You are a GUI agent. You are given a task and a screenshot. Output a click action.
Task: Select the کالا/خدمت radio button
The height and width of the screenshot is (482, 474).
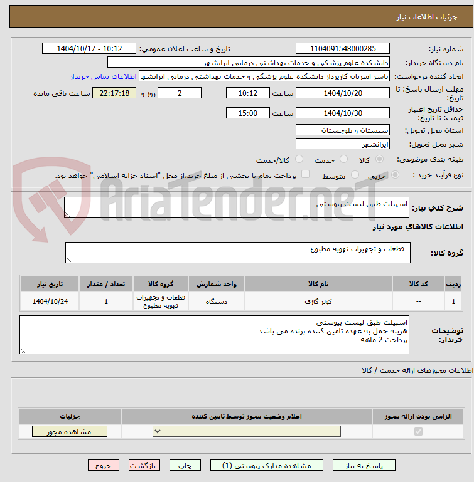(x=299, y=159)
